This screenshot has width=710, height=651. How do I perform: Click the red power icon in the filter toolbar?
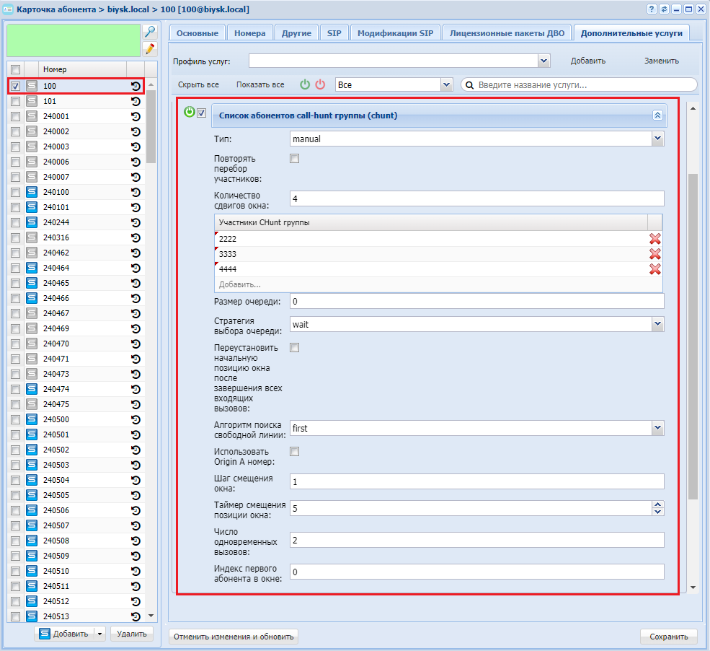[321, 84]
